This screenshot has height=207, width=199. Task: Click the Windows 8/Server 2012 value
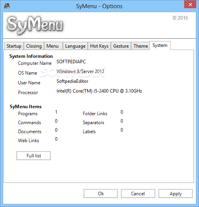[x=80, y=71]
